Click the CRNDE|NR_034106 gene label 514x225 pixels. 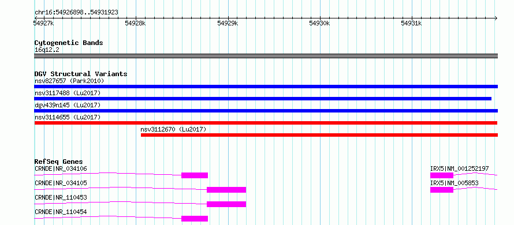coord(61,168)
